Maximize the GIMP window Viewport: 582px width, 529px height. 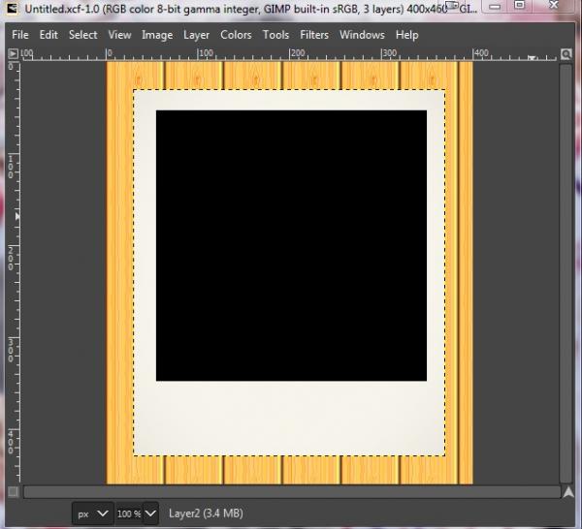click(x=520, y=6)
